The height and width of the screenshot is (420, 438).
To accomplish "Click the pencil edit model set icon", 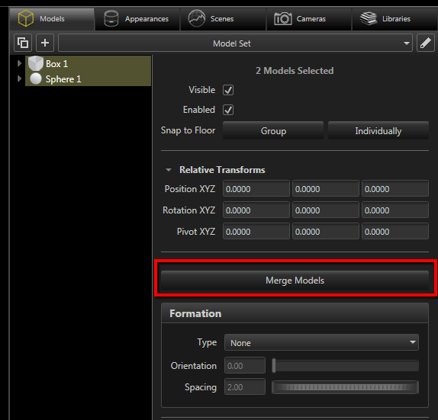I will click(x=426, y=43).
